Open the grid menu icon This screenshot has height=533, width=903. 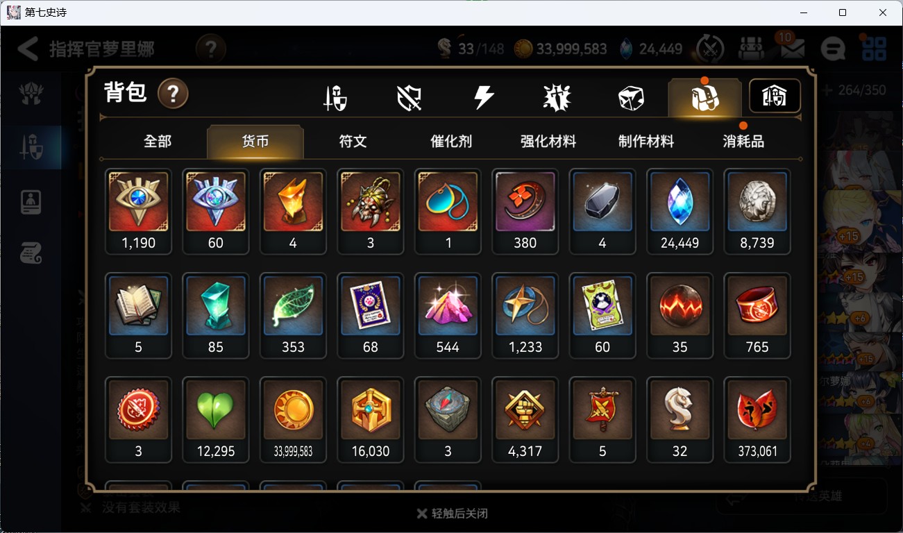pos(874,49)
